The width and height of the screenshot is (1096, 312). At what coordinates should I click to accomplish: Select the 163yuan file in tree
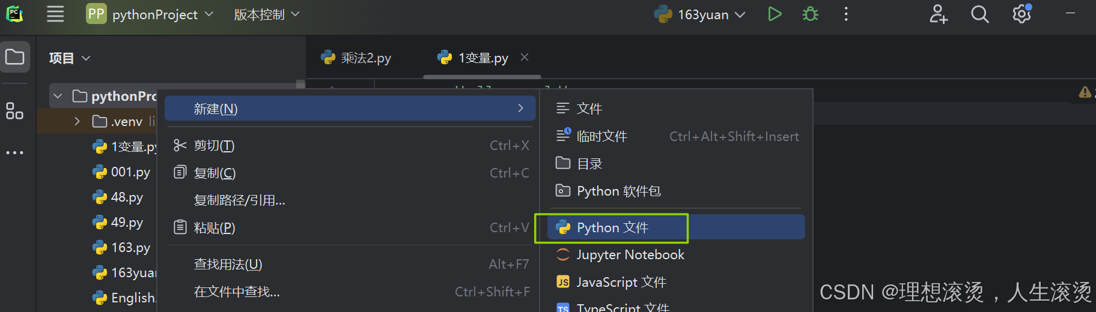pos(125,273)
